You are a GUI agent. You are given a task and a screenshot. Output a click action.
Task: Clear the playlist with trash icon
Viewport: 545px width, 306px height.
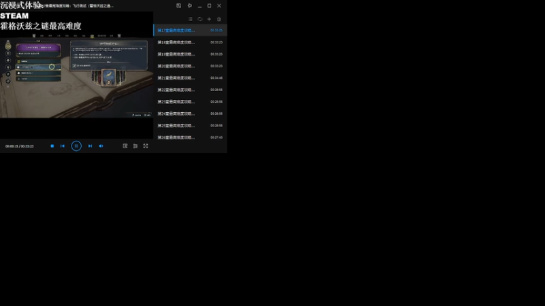tap(219, 19)
